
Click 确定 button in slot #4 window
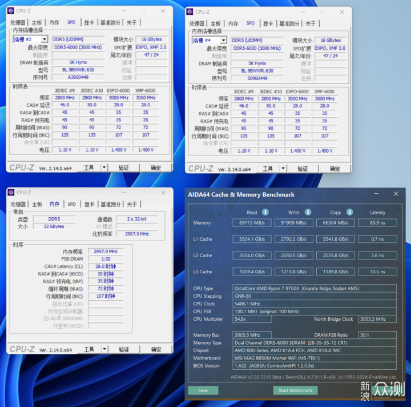pyautogui.click(x=335, y=169)
